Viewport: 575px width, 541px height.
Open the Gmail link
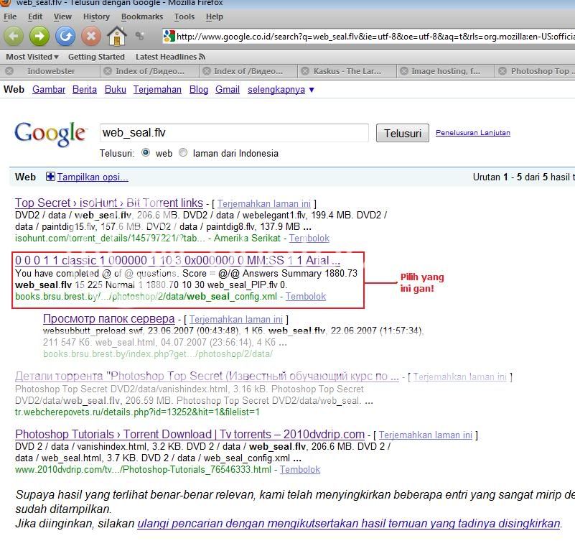(x=228, y=90)
